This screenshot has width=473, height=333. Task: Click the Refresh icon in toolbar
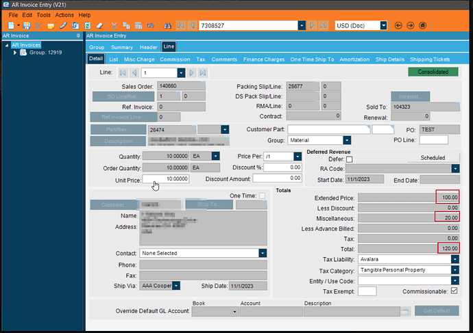coord(87,26)
